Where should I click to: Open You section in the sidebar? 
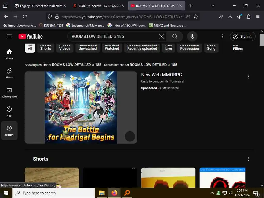(9, 111)
